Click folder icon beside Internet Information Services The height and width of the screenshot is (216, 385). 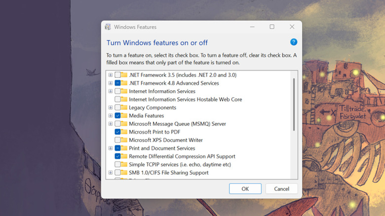tap(124, 91)
